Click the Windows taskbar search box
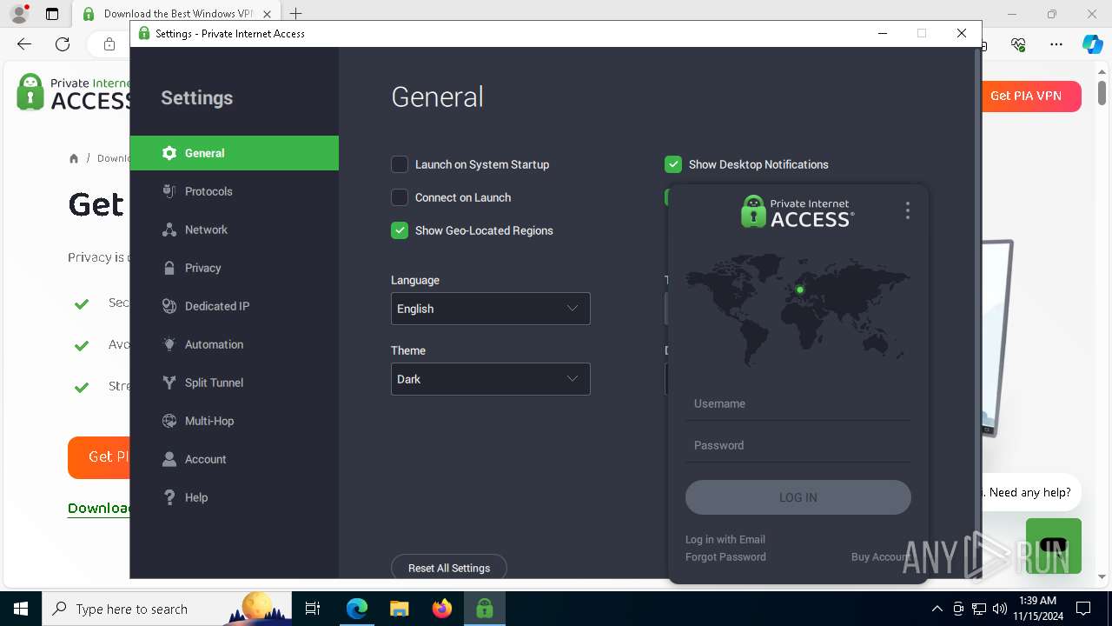Image resolution: width=1112 pixels, height=626 pixels. tap(167, 609)
